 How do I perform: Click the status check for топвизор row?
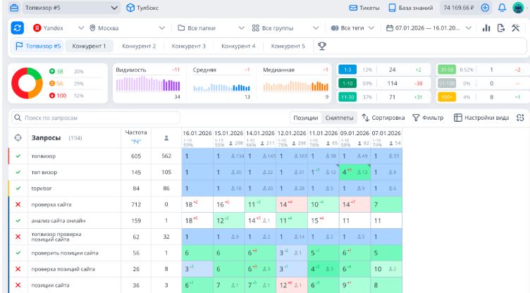[18, 156]
